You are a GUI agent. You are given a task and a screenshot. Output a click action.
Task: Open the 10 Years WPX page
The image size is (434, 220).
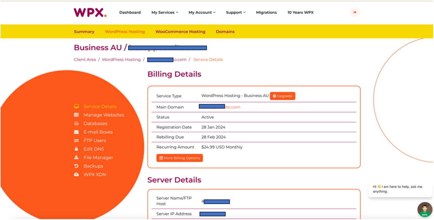pyautogui.click(x=300, y=13)
